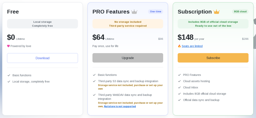Click the checkmark by Third-party S3 data sync
The width and height of the screenshot is (256, 118).
point(94,81)
